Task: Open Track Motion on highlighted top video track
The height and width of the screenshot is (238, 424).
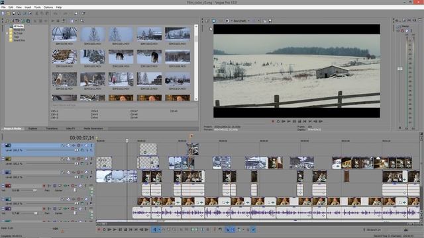Action: pos(68,145)
